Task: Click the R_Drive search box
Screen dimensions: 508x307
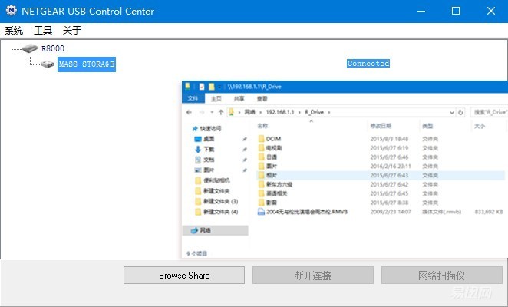Action: (489, 112)
